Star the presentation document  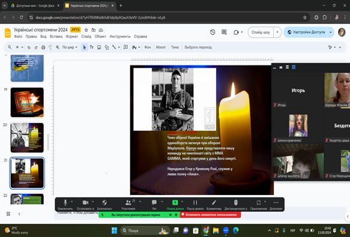point(86,30)
